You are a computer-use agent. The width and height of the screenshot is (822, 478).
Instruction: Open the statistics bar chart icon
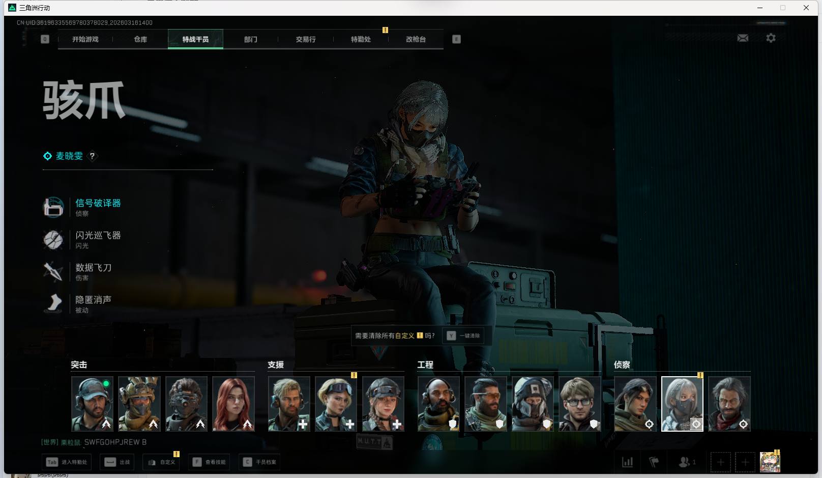628,462
